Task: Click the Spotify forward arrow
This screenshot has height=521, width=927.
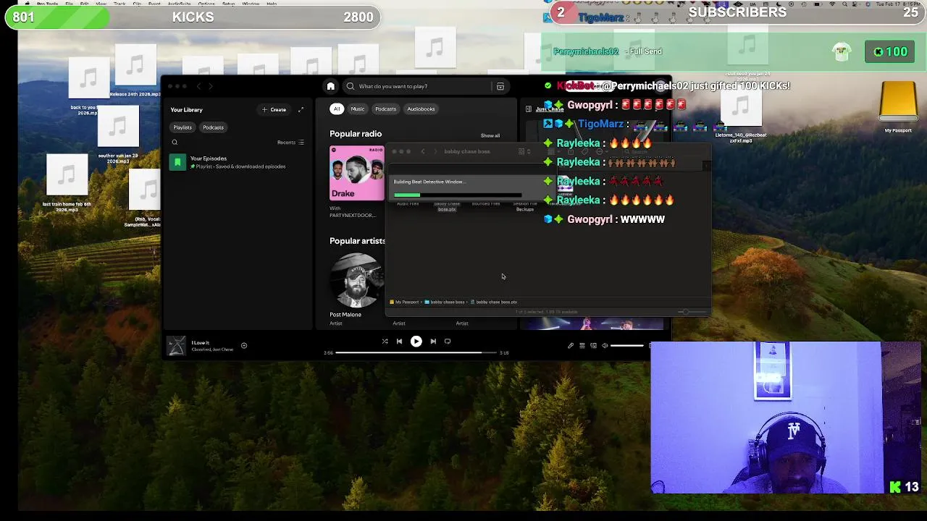Action: click(211, 86)
